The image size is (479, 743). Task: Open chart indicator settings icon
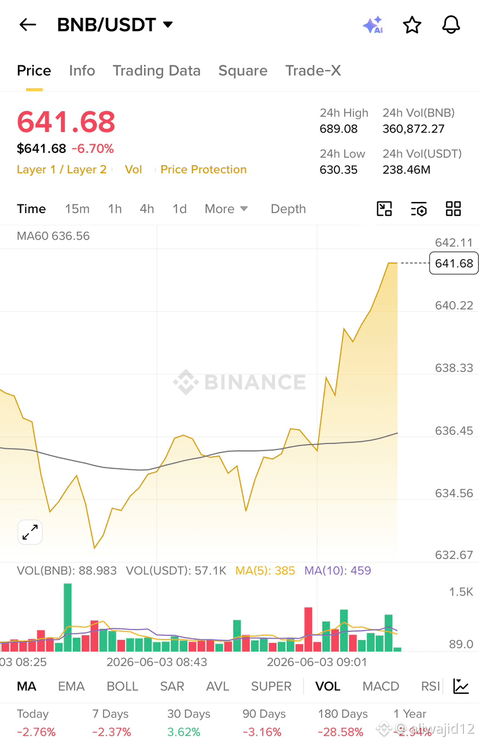pyautogui.click(x=419, y=209)
